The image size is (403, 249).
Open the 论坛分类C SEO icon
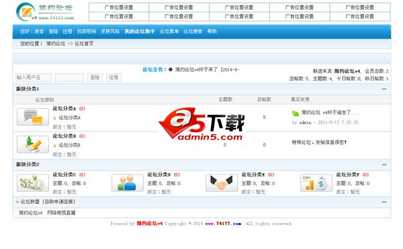(33, 183)
